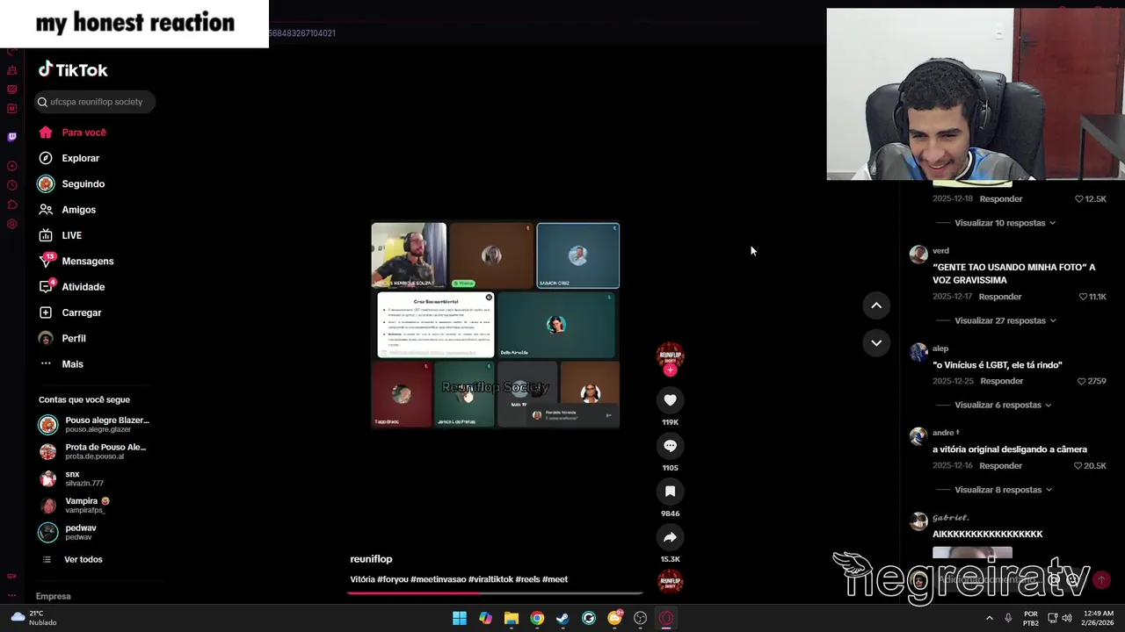Click the LIVE camera icon
Image resolution: width=1125 pixels, height=632 pixels.
46,235
